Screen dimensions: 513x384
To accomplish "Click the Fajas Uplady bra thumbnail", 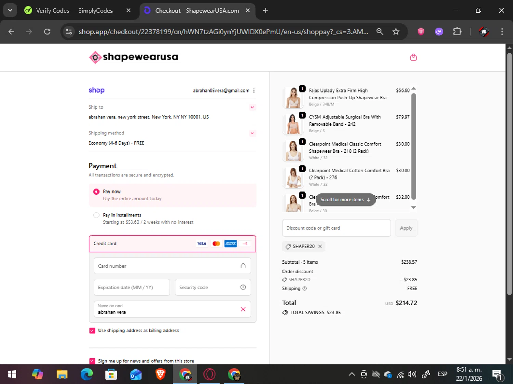I will [293, 97].
